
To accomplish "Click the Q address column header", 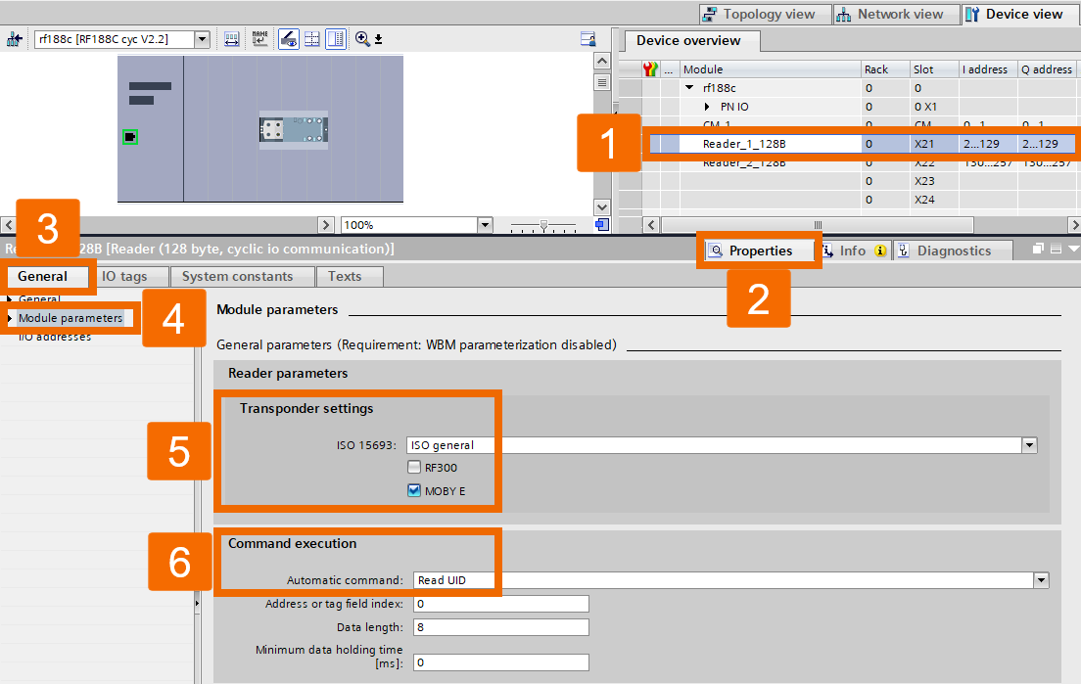I will [1048, 69].
